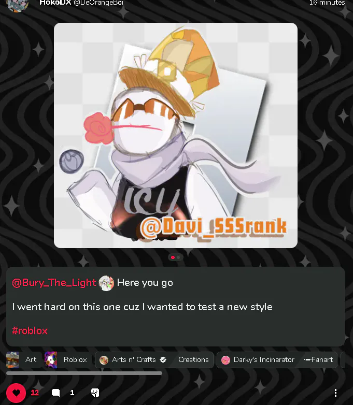The width and height of the screenshot is (353, 405).
Task: Open the #roblox hashtag link
Action: tap(30, 330)
